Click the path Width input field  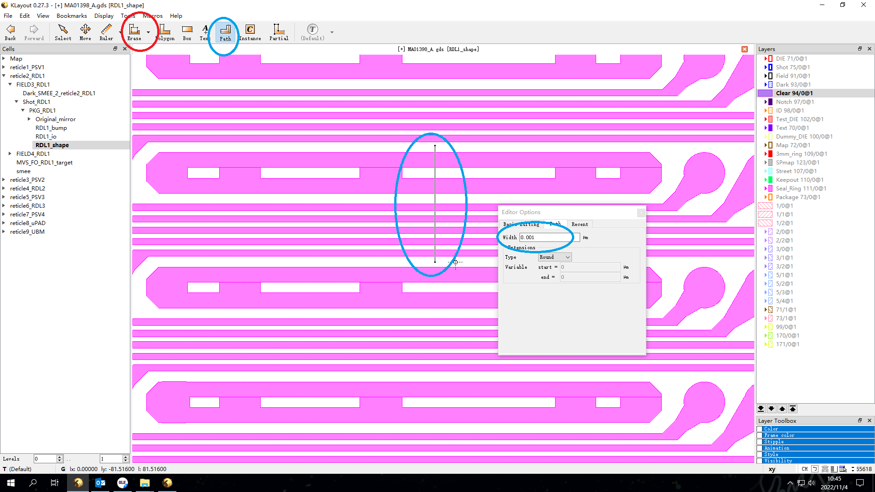point(549,237)
